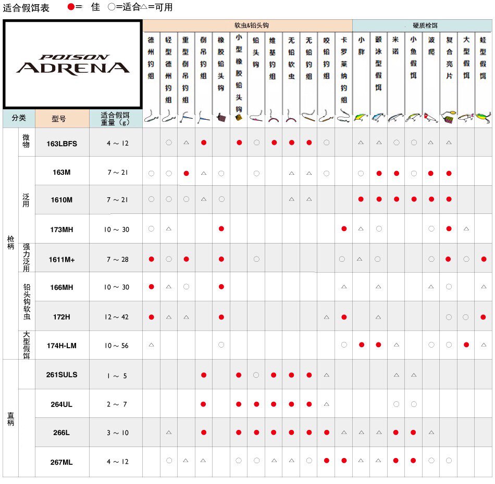Click the 强力泛用 sub-category label
This screenshot has height=484, width=495.
[26, 258]
